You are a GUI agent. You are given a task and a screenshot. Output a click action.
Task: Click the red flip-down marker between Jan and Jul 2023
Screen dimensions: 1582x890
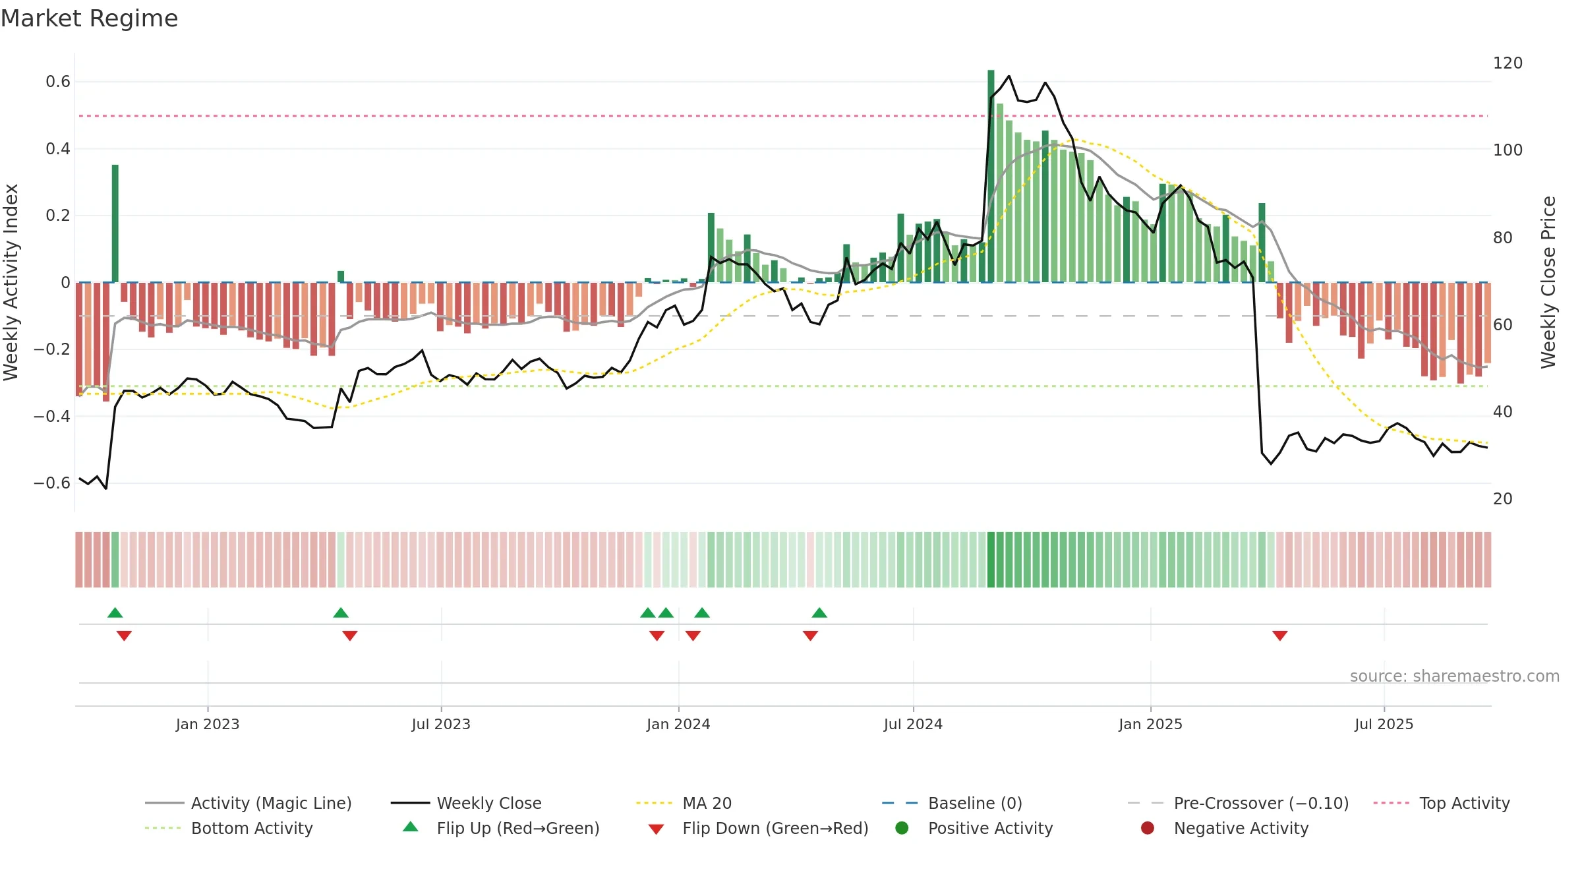point(350,636)
